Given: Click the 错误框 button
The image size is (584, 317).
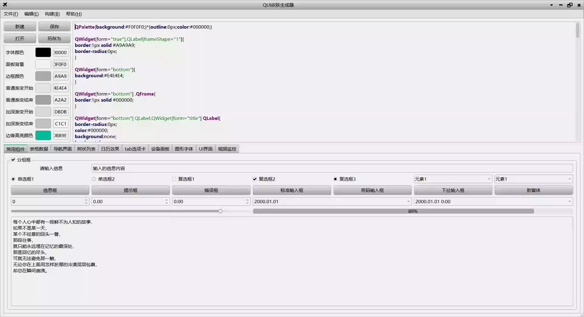Looking at the screenshot, I should [x=211, y=190].
